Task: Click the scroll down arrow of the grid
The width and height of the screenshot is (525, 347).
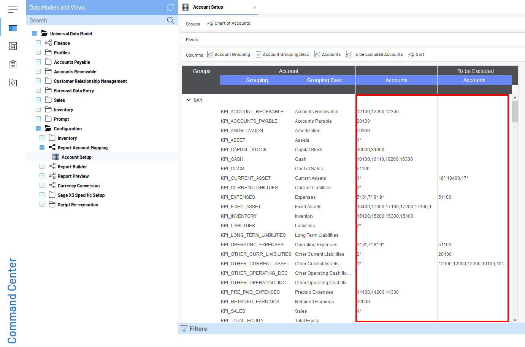Action: coord(515,320)
